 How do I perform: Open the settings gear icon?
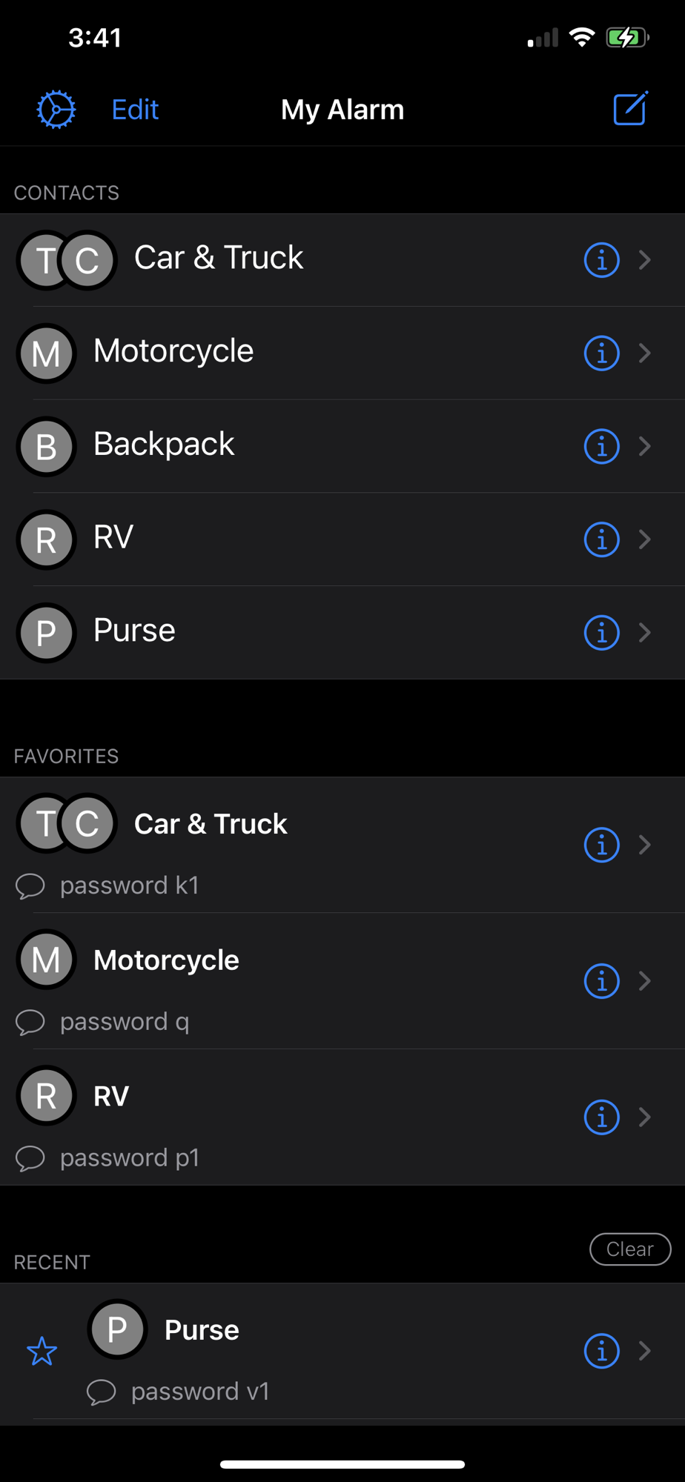pyautogui.click(x=56, y=110)
